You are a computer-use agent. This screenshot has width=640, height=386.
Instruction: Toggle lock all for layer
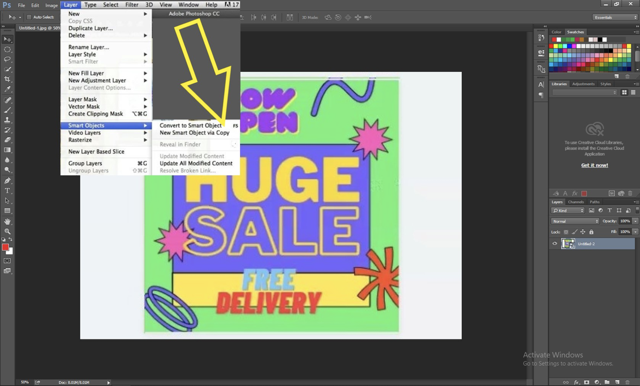coord(591,232)
